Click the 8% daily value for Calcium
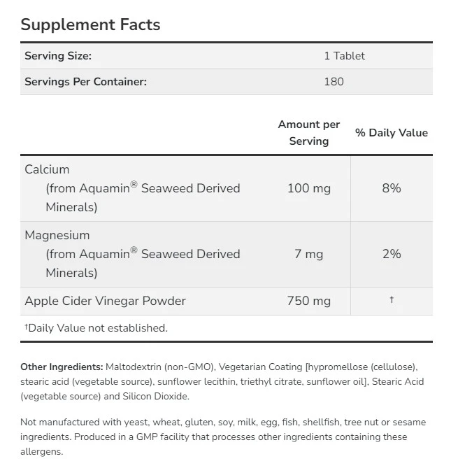 click(x=392, y=188)
